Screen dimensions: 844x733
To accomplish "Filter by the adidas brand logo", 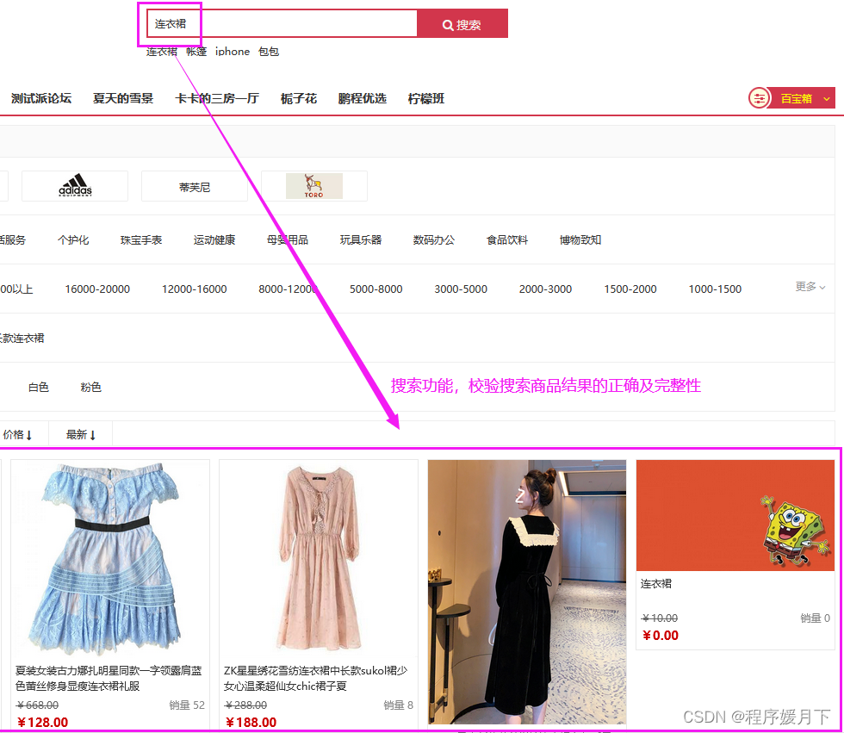I will point(75,186).
